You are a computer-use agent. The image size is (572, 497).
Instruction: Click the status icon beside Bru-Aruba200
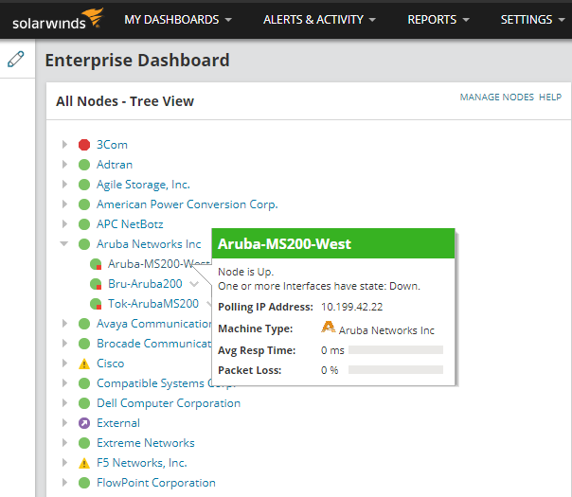96,284
